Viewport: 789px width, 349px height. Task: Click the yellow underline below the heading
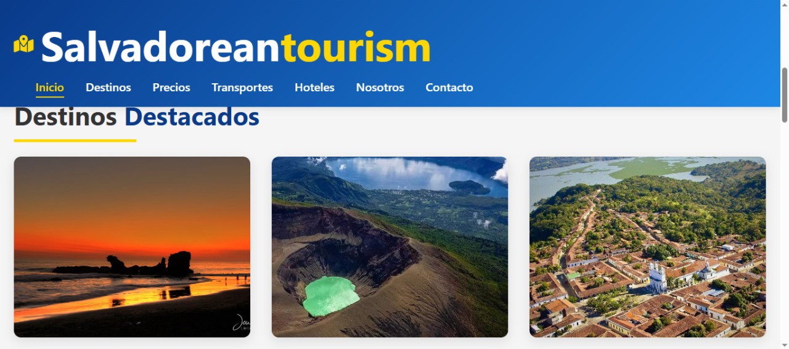pyautogui.click(x=75, y=141)
